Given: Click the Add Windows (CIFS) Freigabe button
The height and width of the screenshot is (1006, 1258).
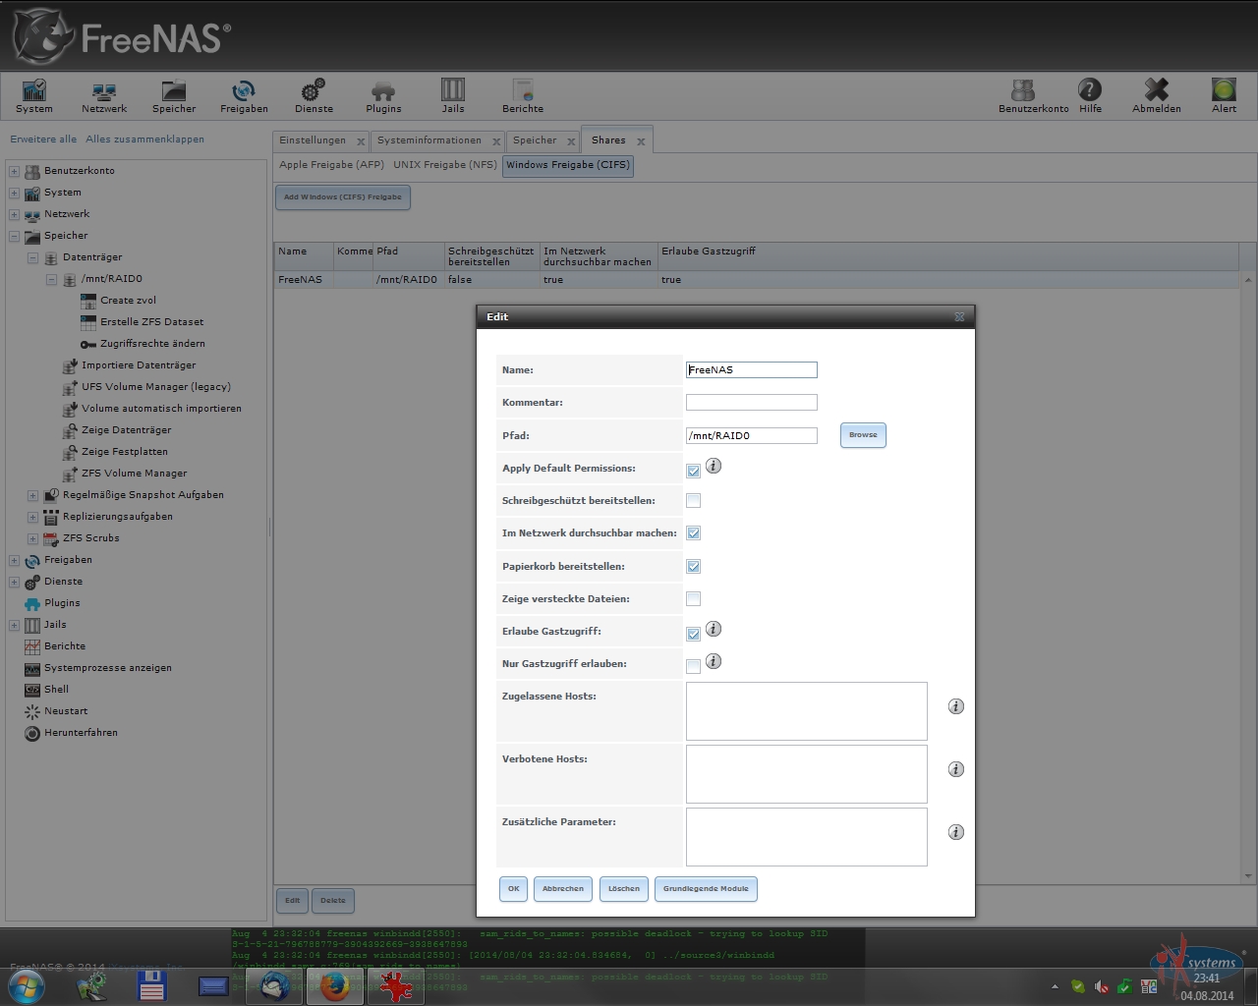Looking at the screenshot, I should pyautogui.click(x=342, y=196).
